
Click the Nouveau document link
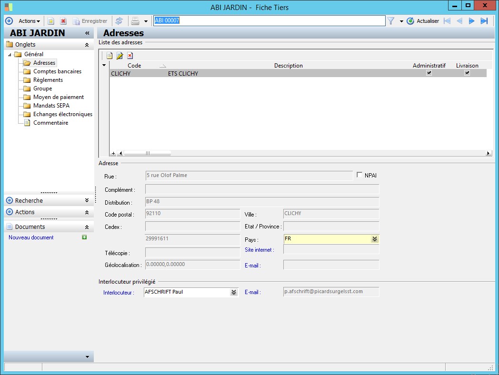(x=31, y=237)
